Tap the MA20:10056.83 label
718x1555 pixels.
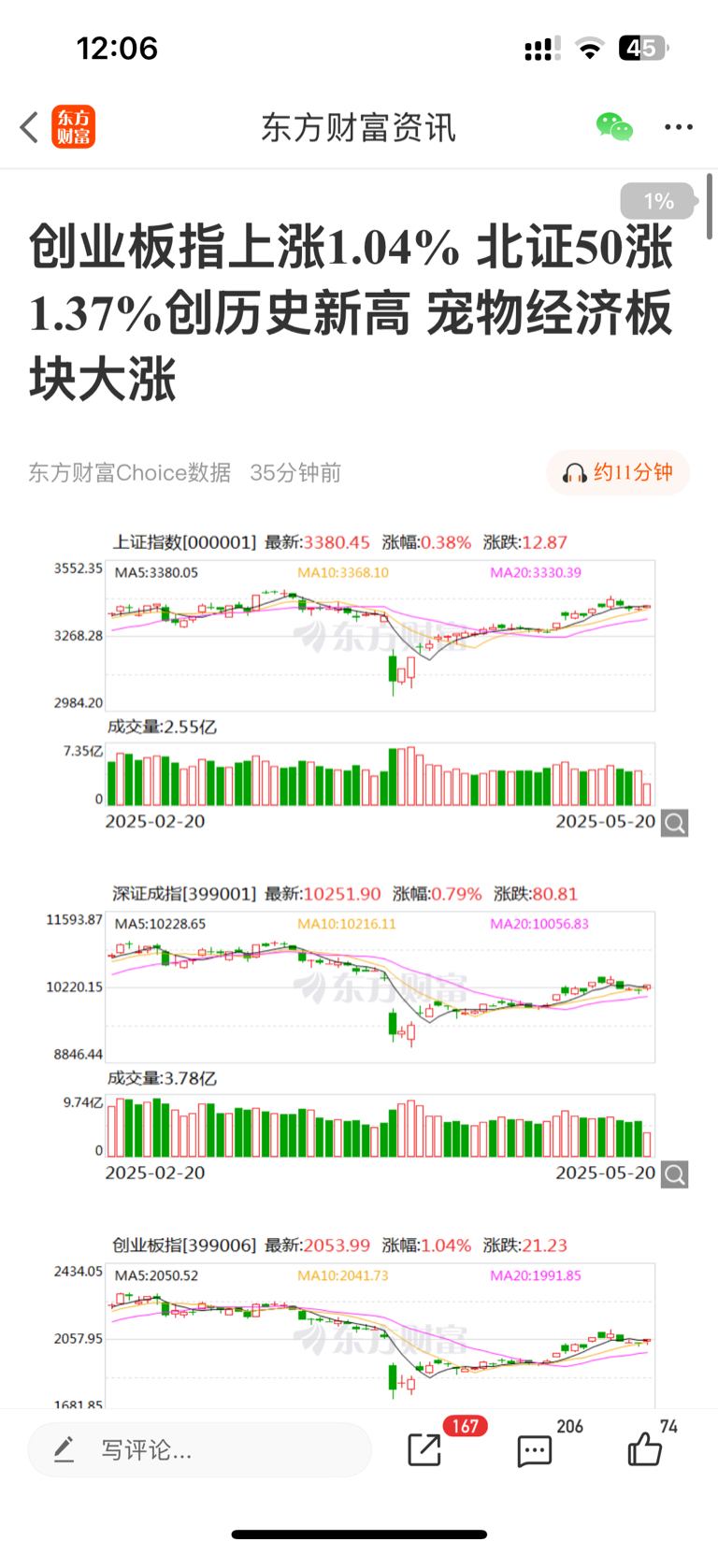[539, 924]
